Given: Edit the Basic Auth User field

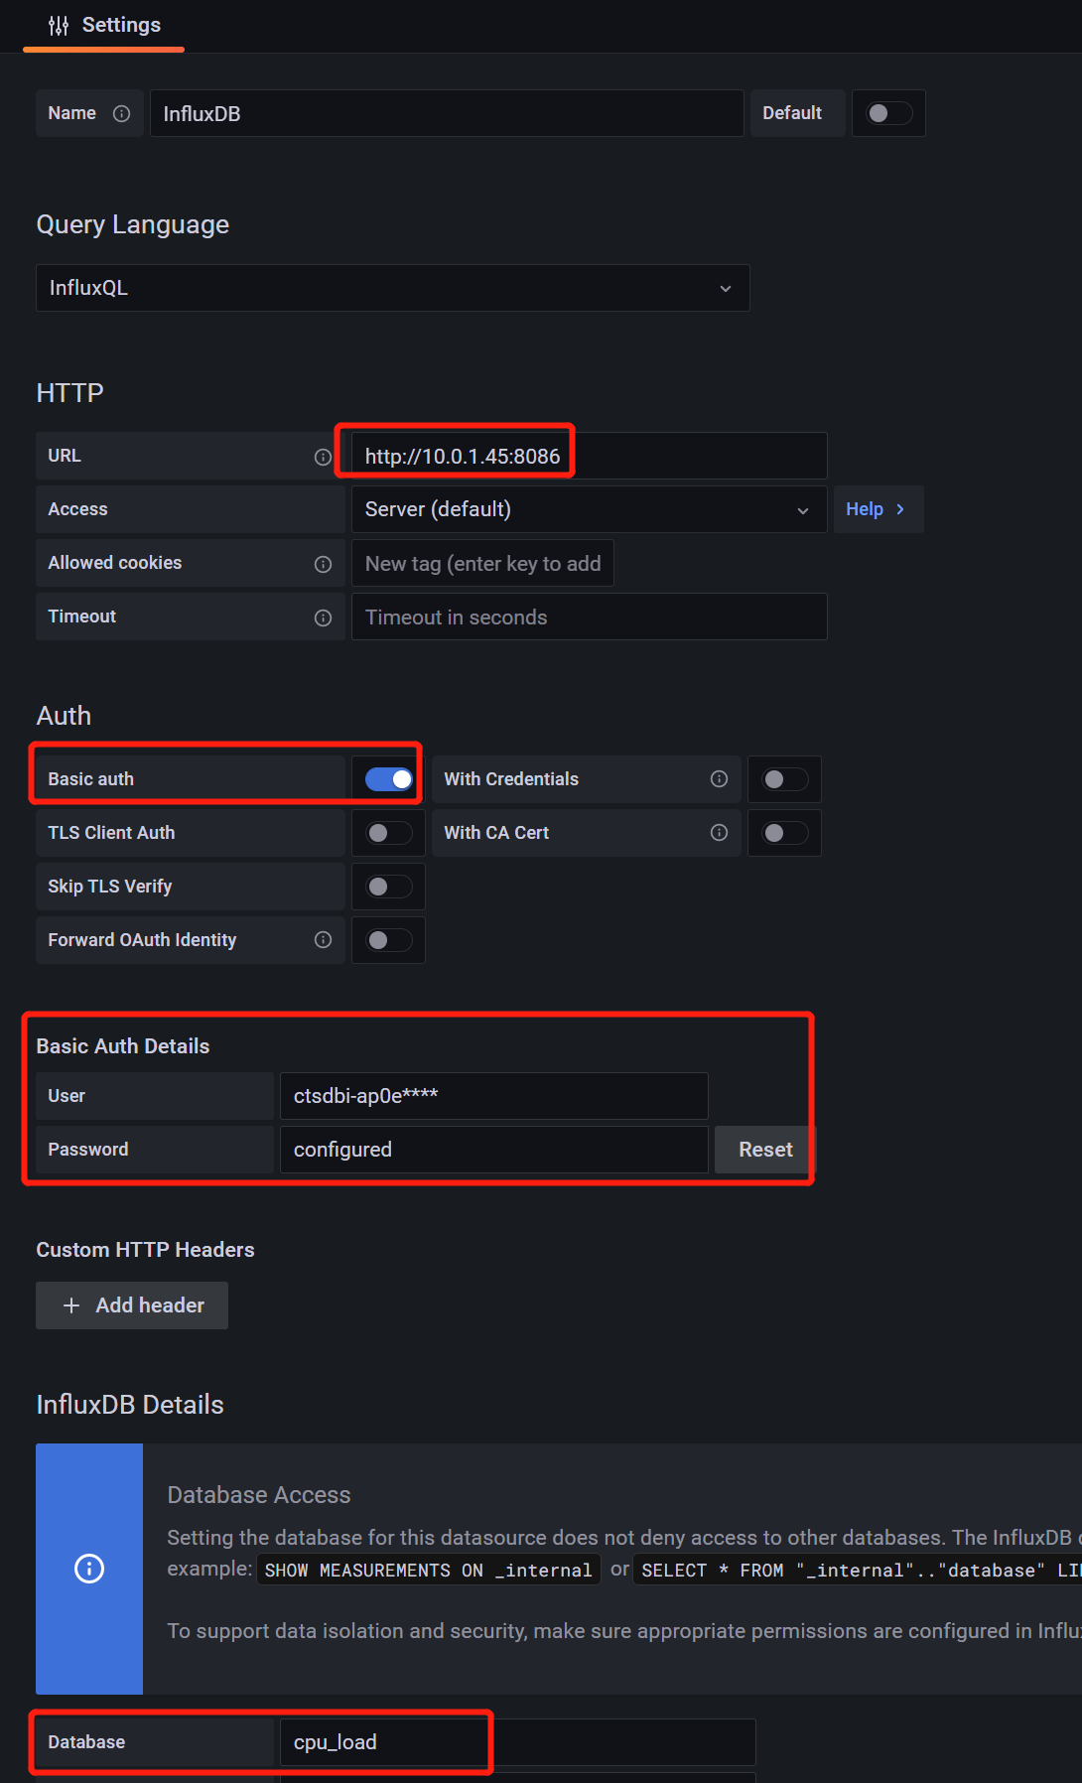Looking at the screenshot, I should coord(493,1096).
